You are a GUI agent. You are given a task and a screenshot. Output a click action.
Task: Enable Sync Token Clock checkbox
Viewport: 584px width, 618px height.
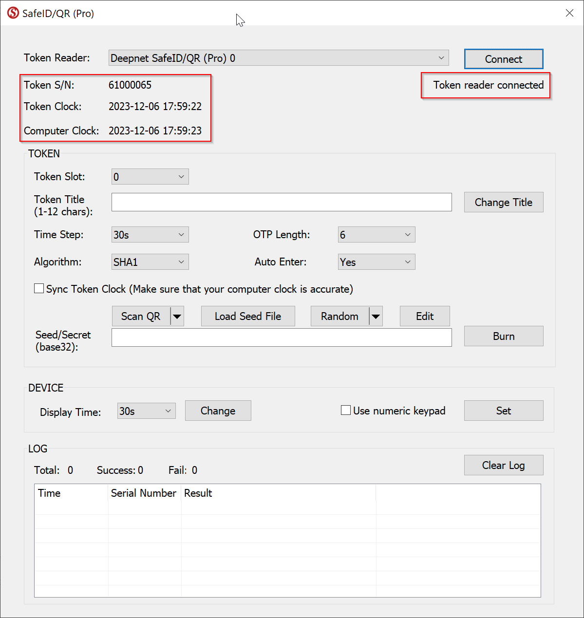click(x=39, y=289)
